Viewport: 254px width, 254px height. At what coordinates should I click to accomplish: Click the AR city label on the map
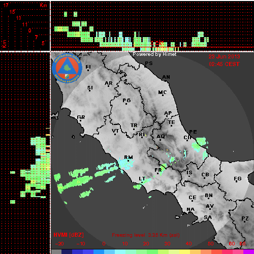point(109,83)
